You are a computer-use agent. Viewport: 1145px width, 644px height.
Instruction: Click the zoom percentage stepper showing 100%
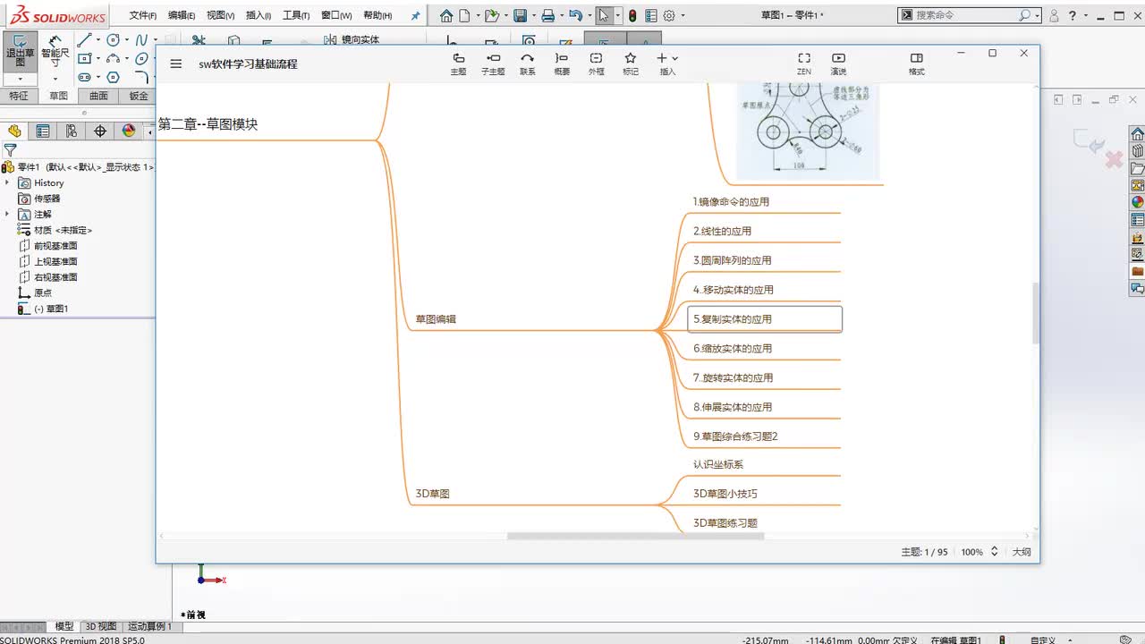(994, 552)
